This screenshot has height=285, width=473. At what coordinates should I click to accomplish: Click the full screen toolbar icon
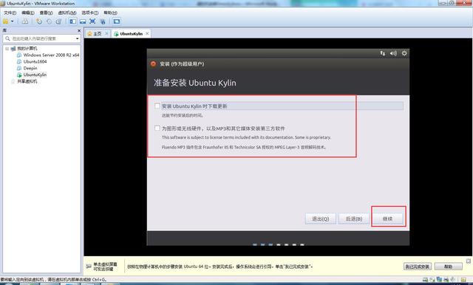pos(92,21)
